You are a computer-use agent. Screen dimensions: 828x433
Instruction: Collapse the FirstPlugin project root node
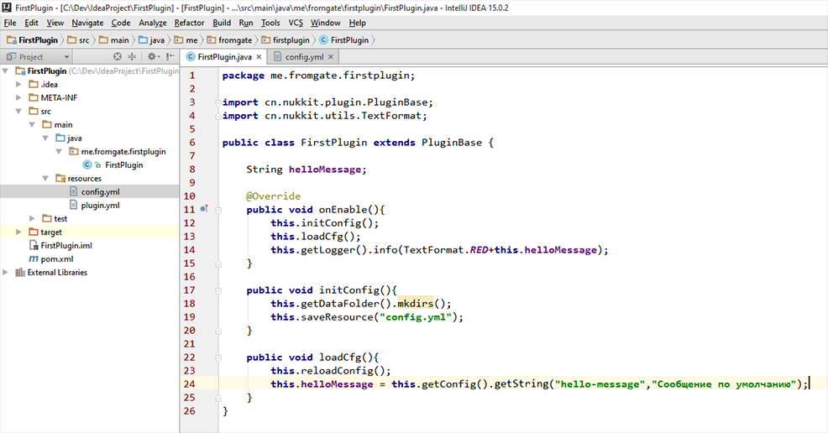[x=6, y=70]
